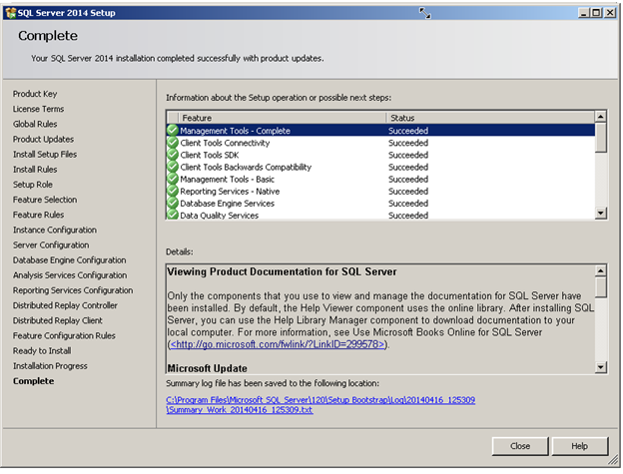
Task: Select the Reporting Services - Native row
Action: point(380,191)
